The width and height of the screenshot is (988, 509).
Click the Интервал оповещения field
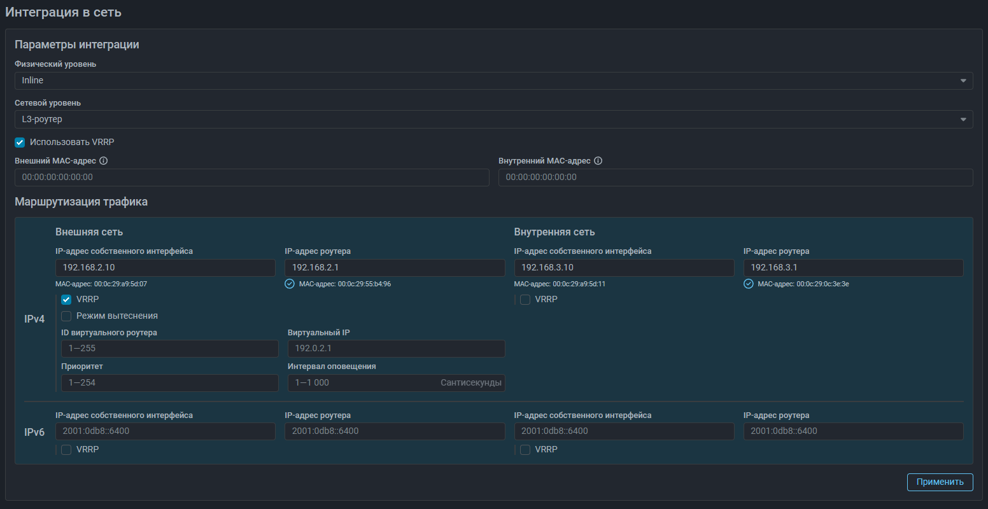pyautogui.click(x=363, y=383)
